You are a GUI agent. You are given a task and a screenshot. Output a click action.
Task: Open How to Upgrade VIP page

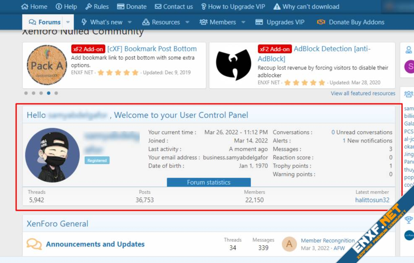tap(234, 7)
